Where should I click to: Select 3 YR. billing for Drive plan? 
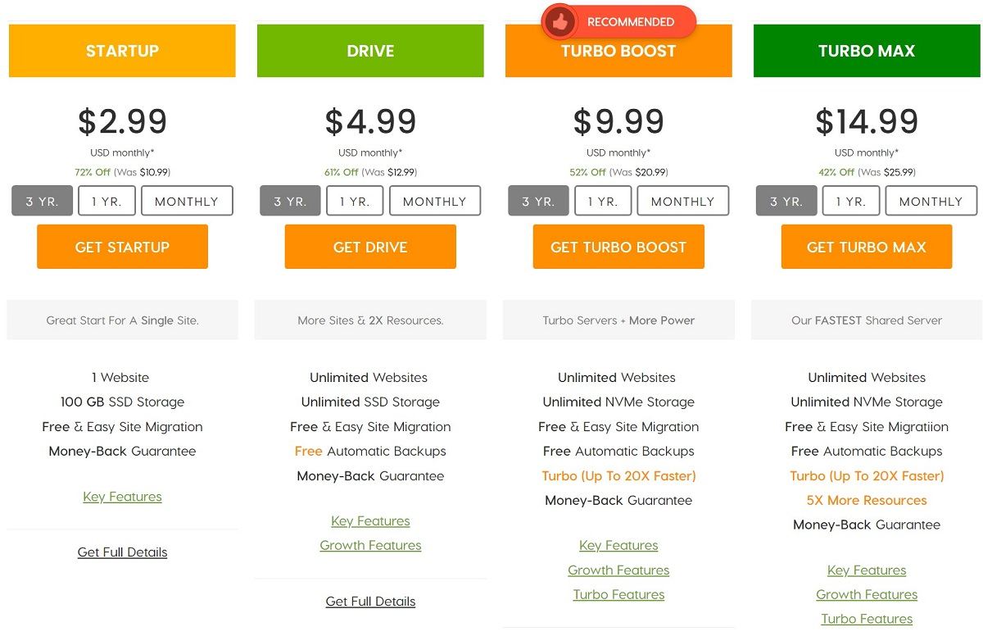click(x=290, y=201)
